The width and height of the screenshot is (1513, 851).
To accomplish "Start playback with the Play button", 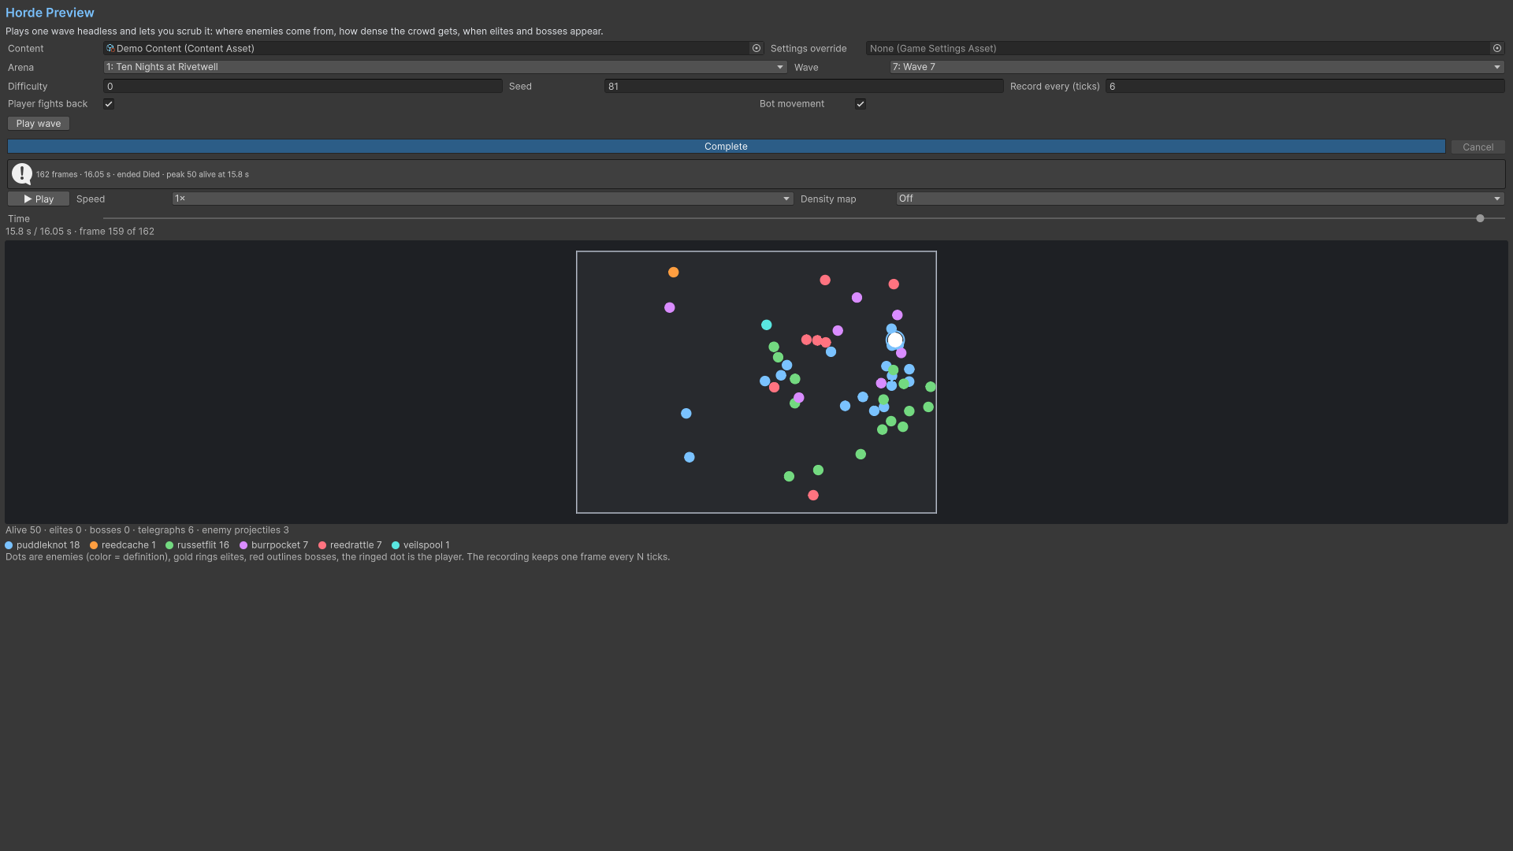I will 39,199.
